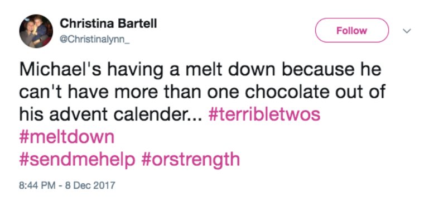429x201 pixels.
Task: Open the #terribletwos hashtag
Action: (264, 114)
